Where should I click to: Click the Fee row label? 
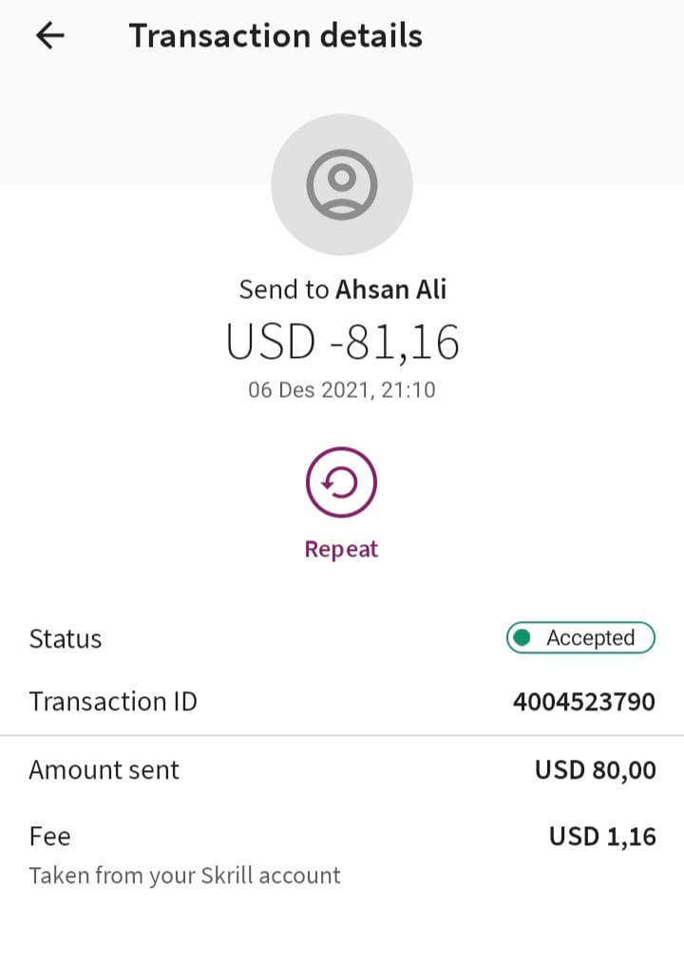50,837
